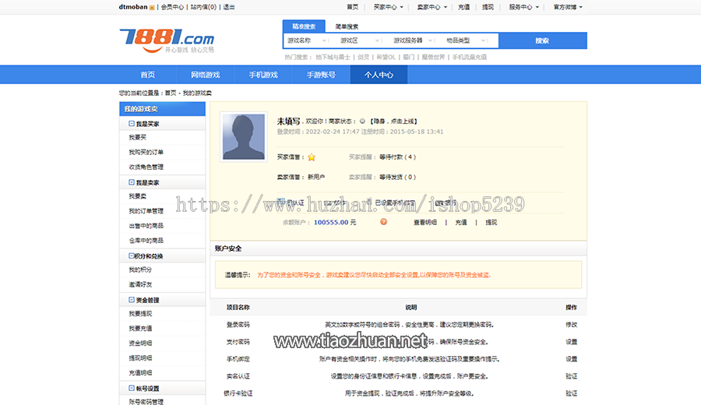Viewport: 701px width, 405px height.
Task: Click the 7881.com site logo
Action: tap(166, 39)
